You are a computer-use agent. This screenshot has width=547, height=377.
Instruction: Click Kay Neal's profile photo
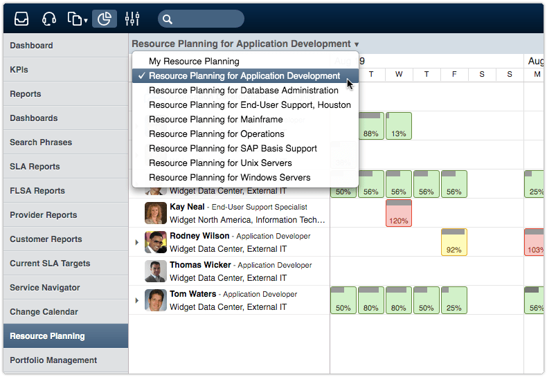156,213
